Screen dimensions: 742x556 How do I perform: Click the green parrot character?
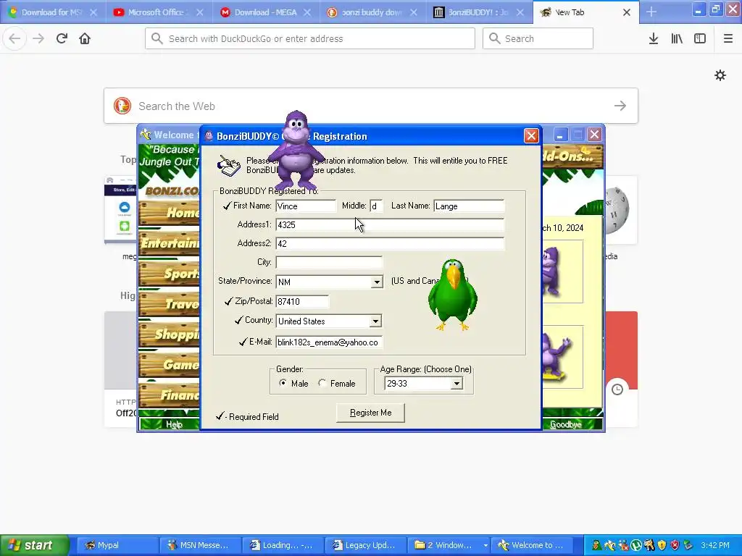(x=452, y=294)
